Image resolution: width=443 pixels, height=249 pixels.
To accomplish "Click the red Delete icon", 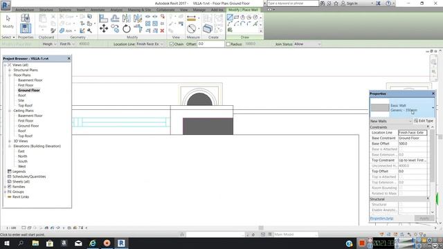I will (162, 30).
